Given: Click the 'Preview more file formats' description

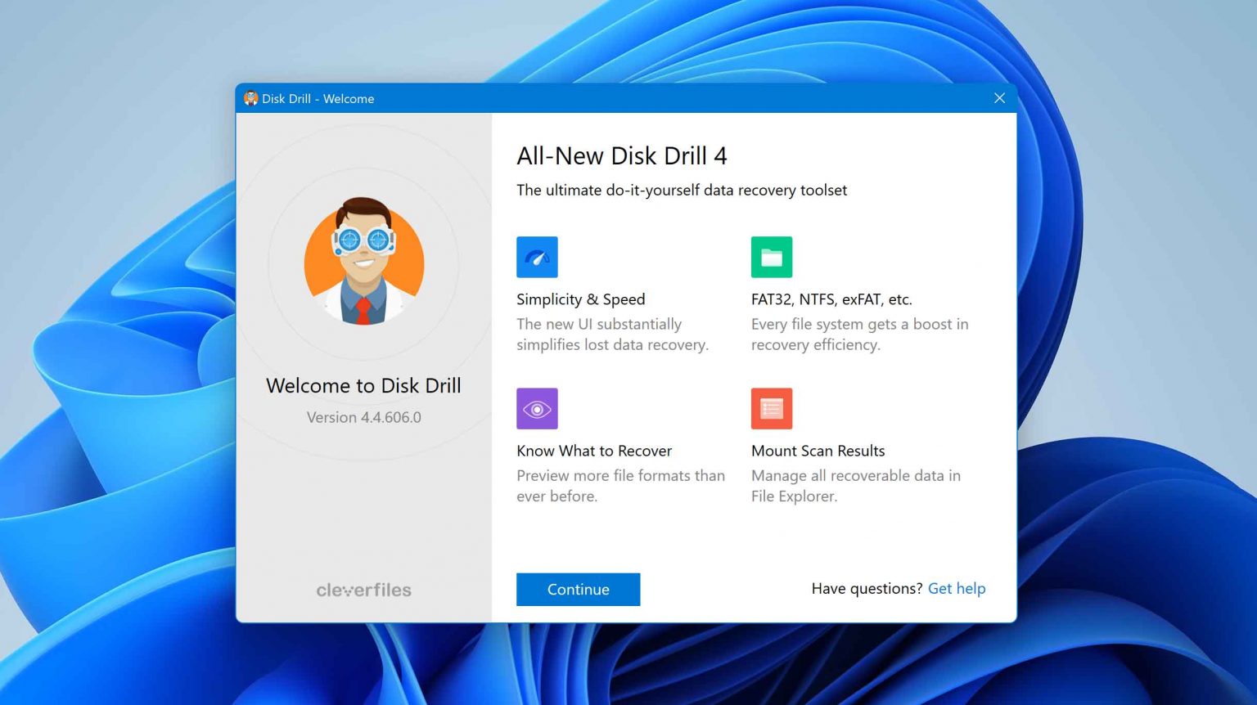Looking at the screenshot, I should (619, 486).
